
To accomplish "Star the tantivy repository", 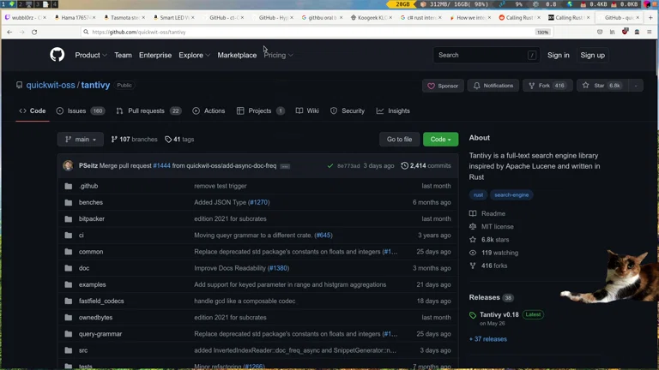I will (x=600, y=86).
